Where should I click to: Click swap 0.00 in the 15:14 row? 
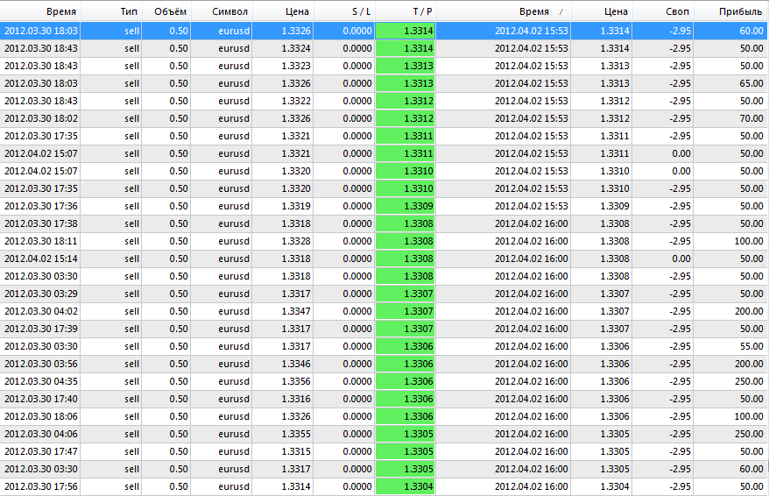pos(681,259)
